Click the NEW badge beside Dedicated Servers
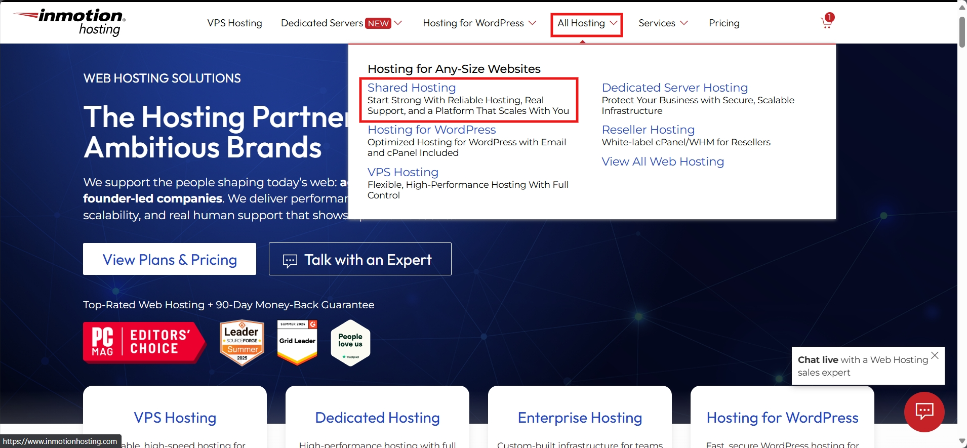Image resolution: width=967 pixels, height=448 pixels. tap(379, 23)
